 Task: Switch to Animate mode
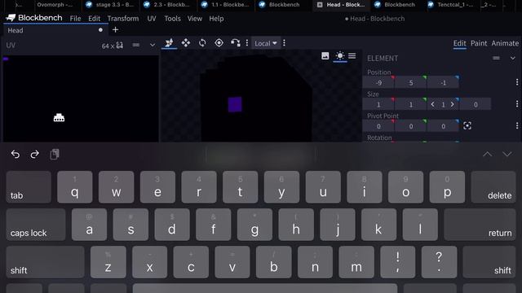505,43
